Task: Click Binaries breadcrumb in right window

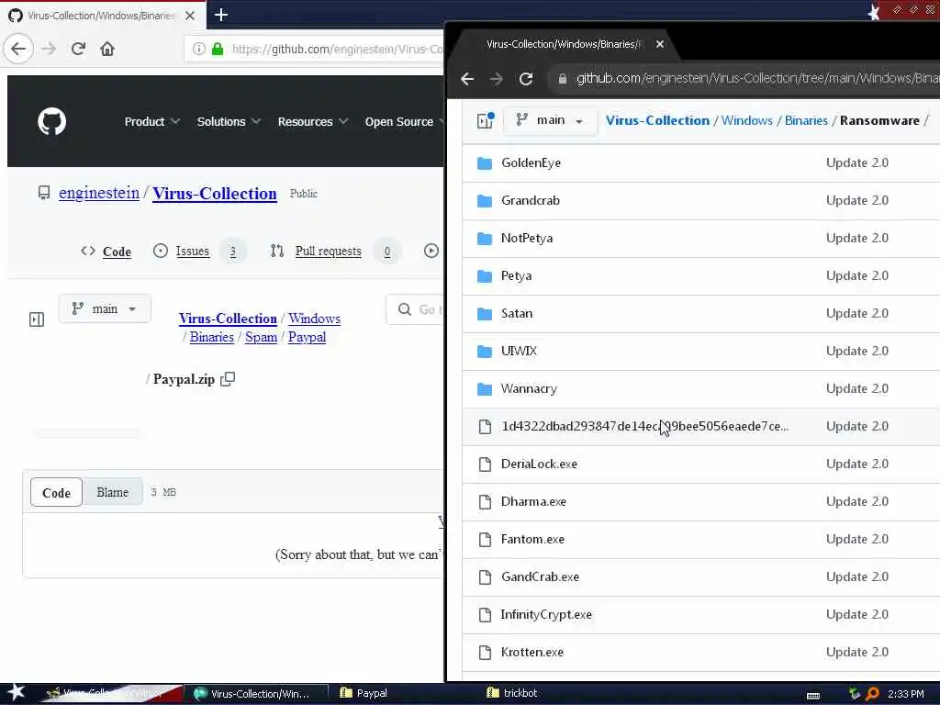Action: 806,120
